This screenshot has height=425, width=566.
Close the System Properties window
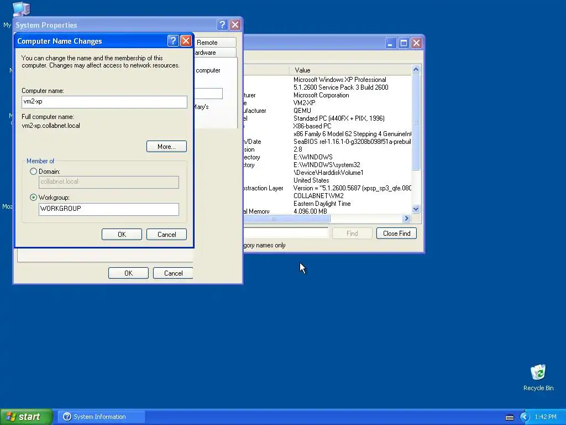point(235,24)
